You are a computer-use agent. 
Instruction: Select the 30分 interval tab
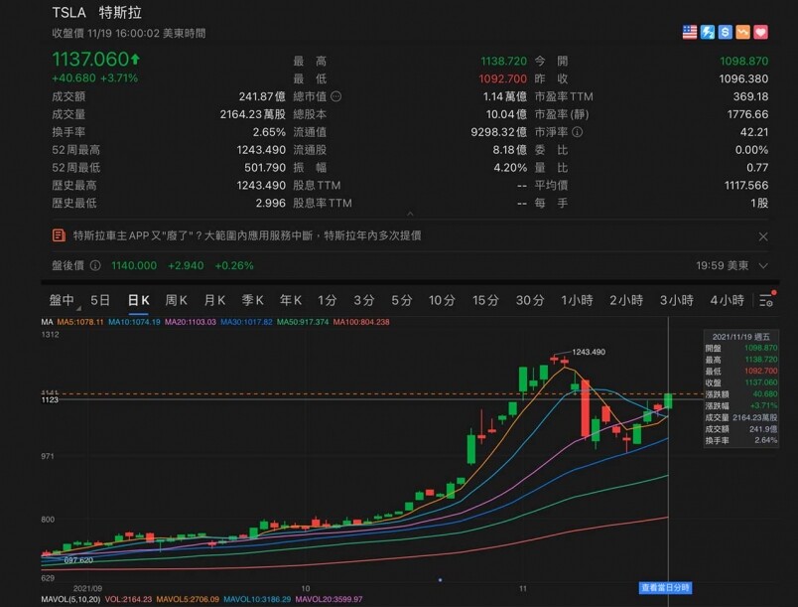[530, 300]
